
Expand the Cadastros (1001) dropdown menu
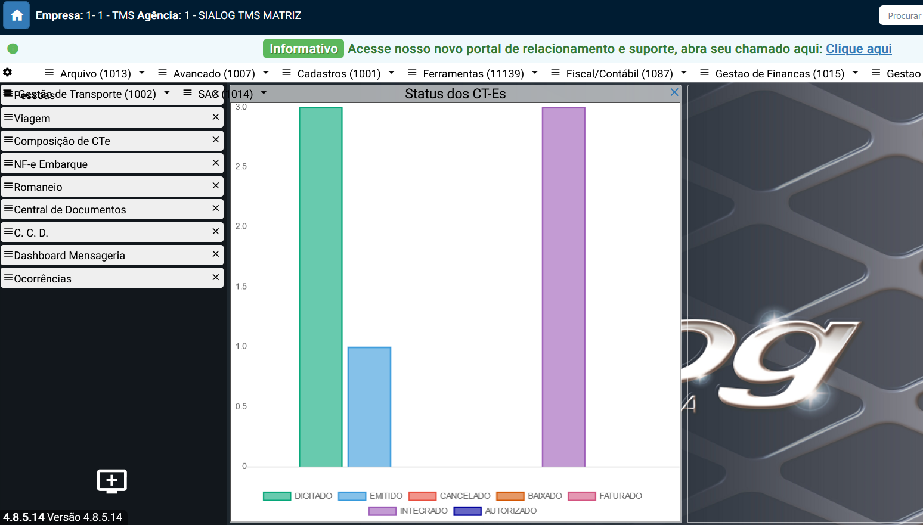(x=391, y=73)
